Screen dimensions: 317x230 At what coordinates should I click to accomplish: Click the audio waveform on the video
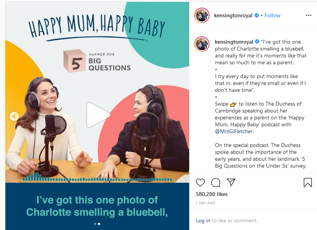97,178
